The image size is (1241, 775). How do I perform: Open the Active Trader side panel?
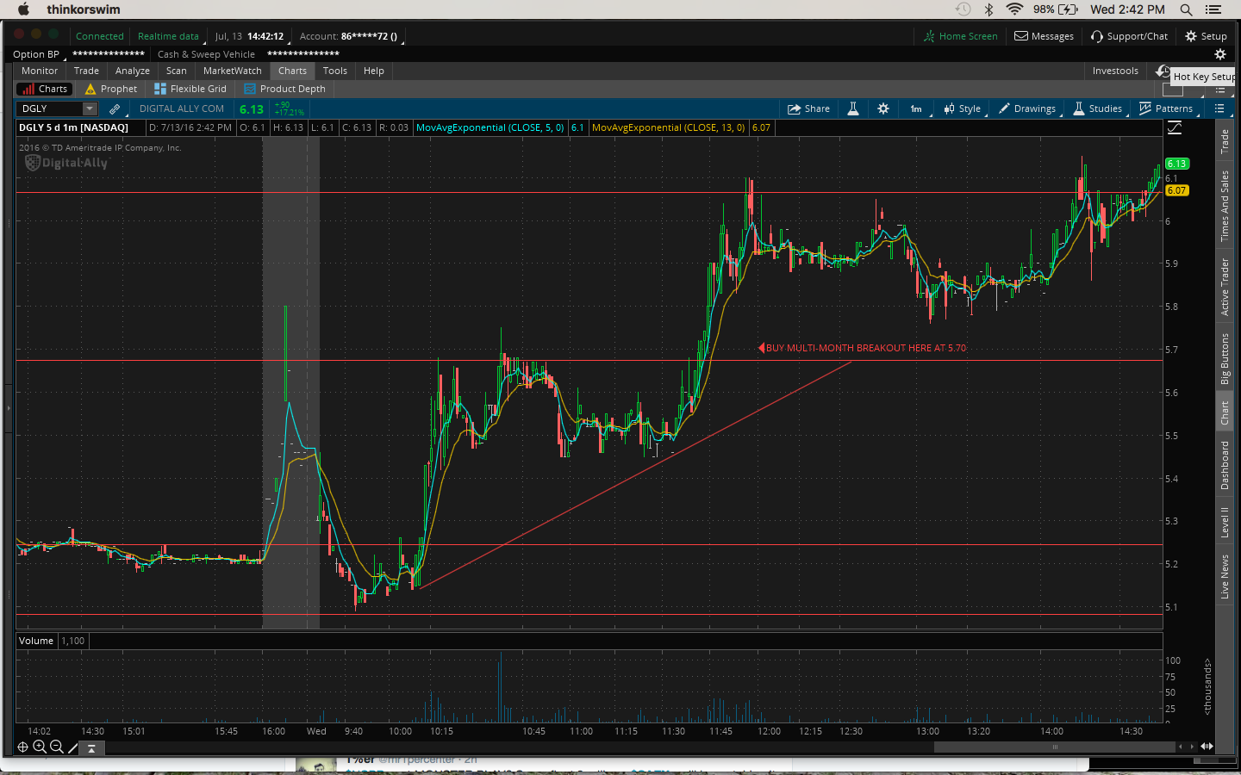click(x=1225, y=287)
